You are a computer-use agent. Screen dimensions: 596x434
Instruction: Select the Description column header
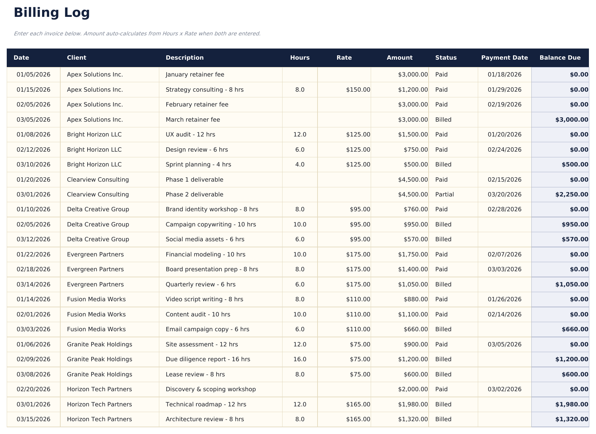184,58
